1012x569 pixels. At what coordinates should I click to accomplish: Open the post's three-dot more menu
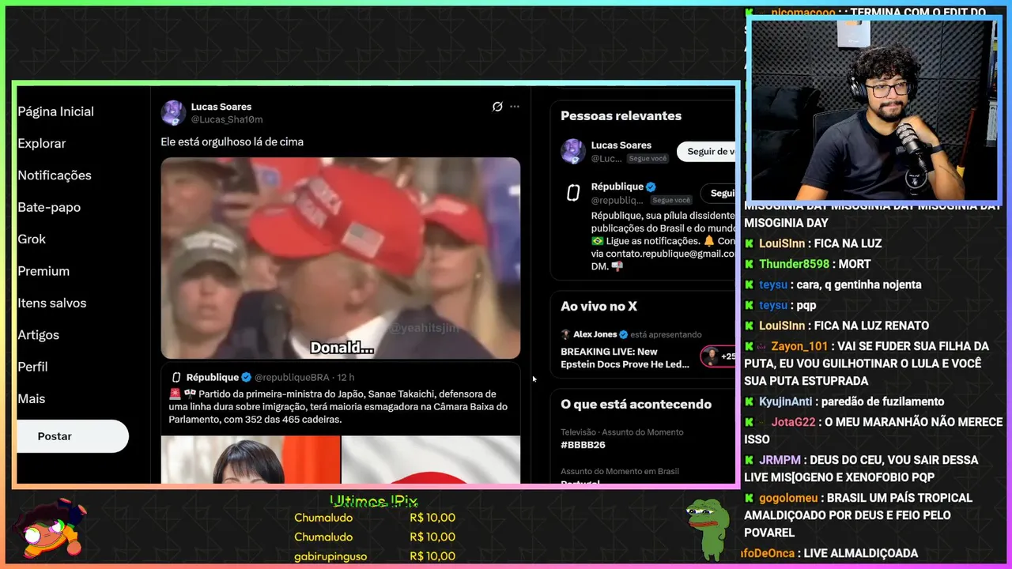point(515,107)
